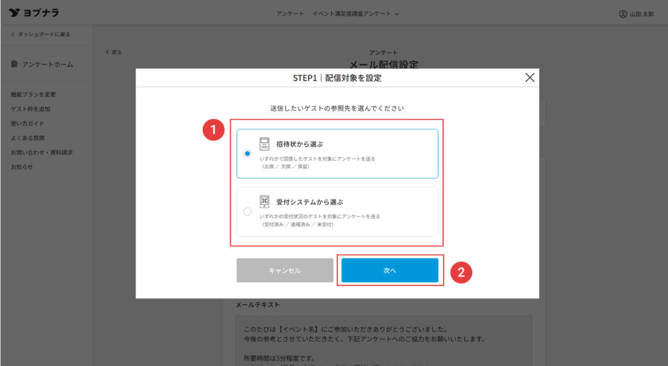
Task: Select the 受付システムから選ぶ radio button
Action: [x=247, y=211]
